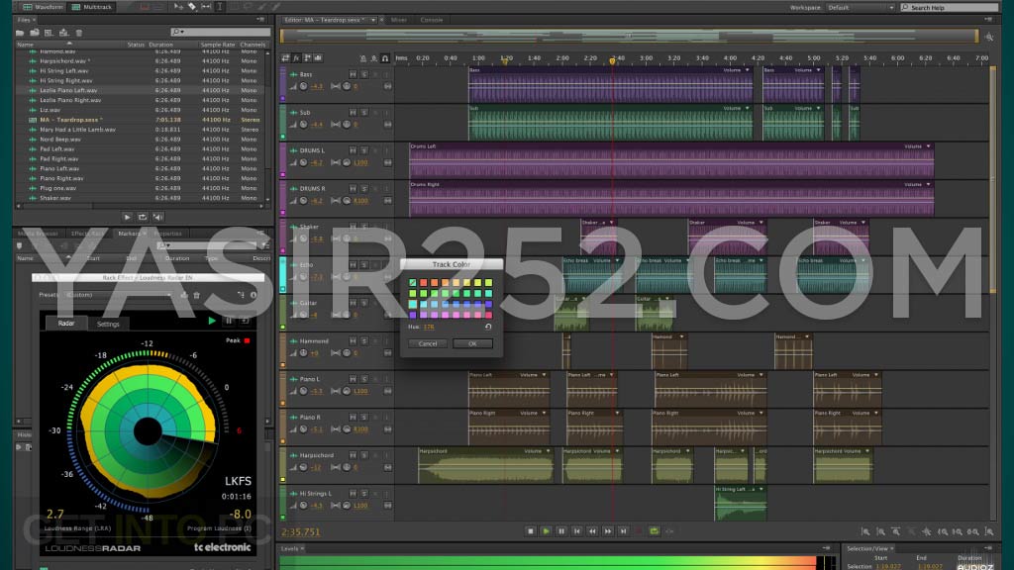This screenshot has width=1014, height=570.
Task: Select the Slip tool in top toolbar
Action: (206, 7)
